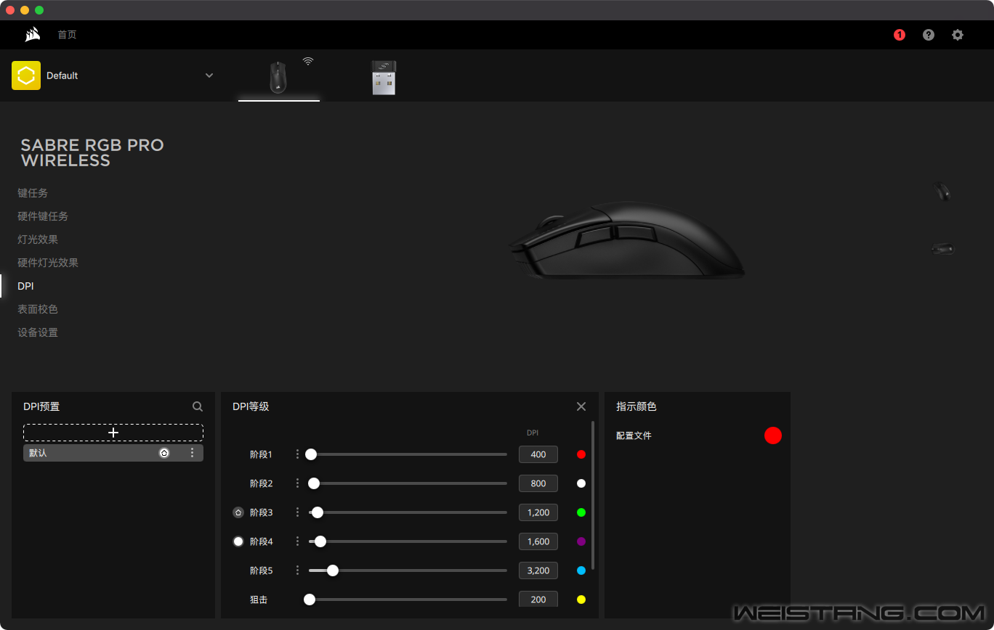Toggle 阶段4 selection circle
The height and width of the screenshot is (630, 994).
tap(238, 541)
